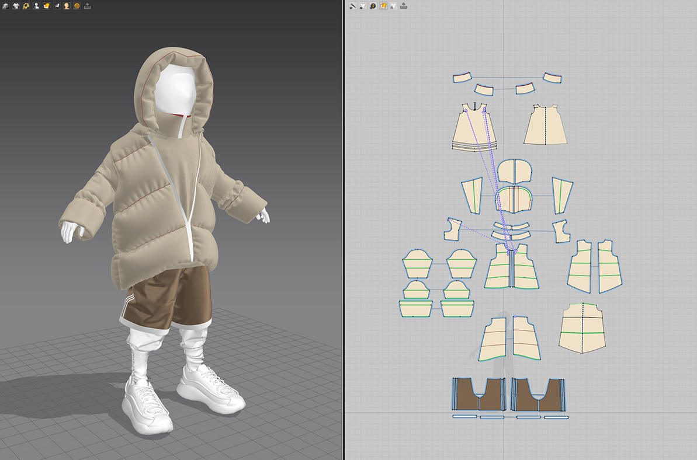The height and width of the screenshot is (460, 697).
Task: Click the export tray icon in 2D toolbar
Action: [x=404, y=6]
